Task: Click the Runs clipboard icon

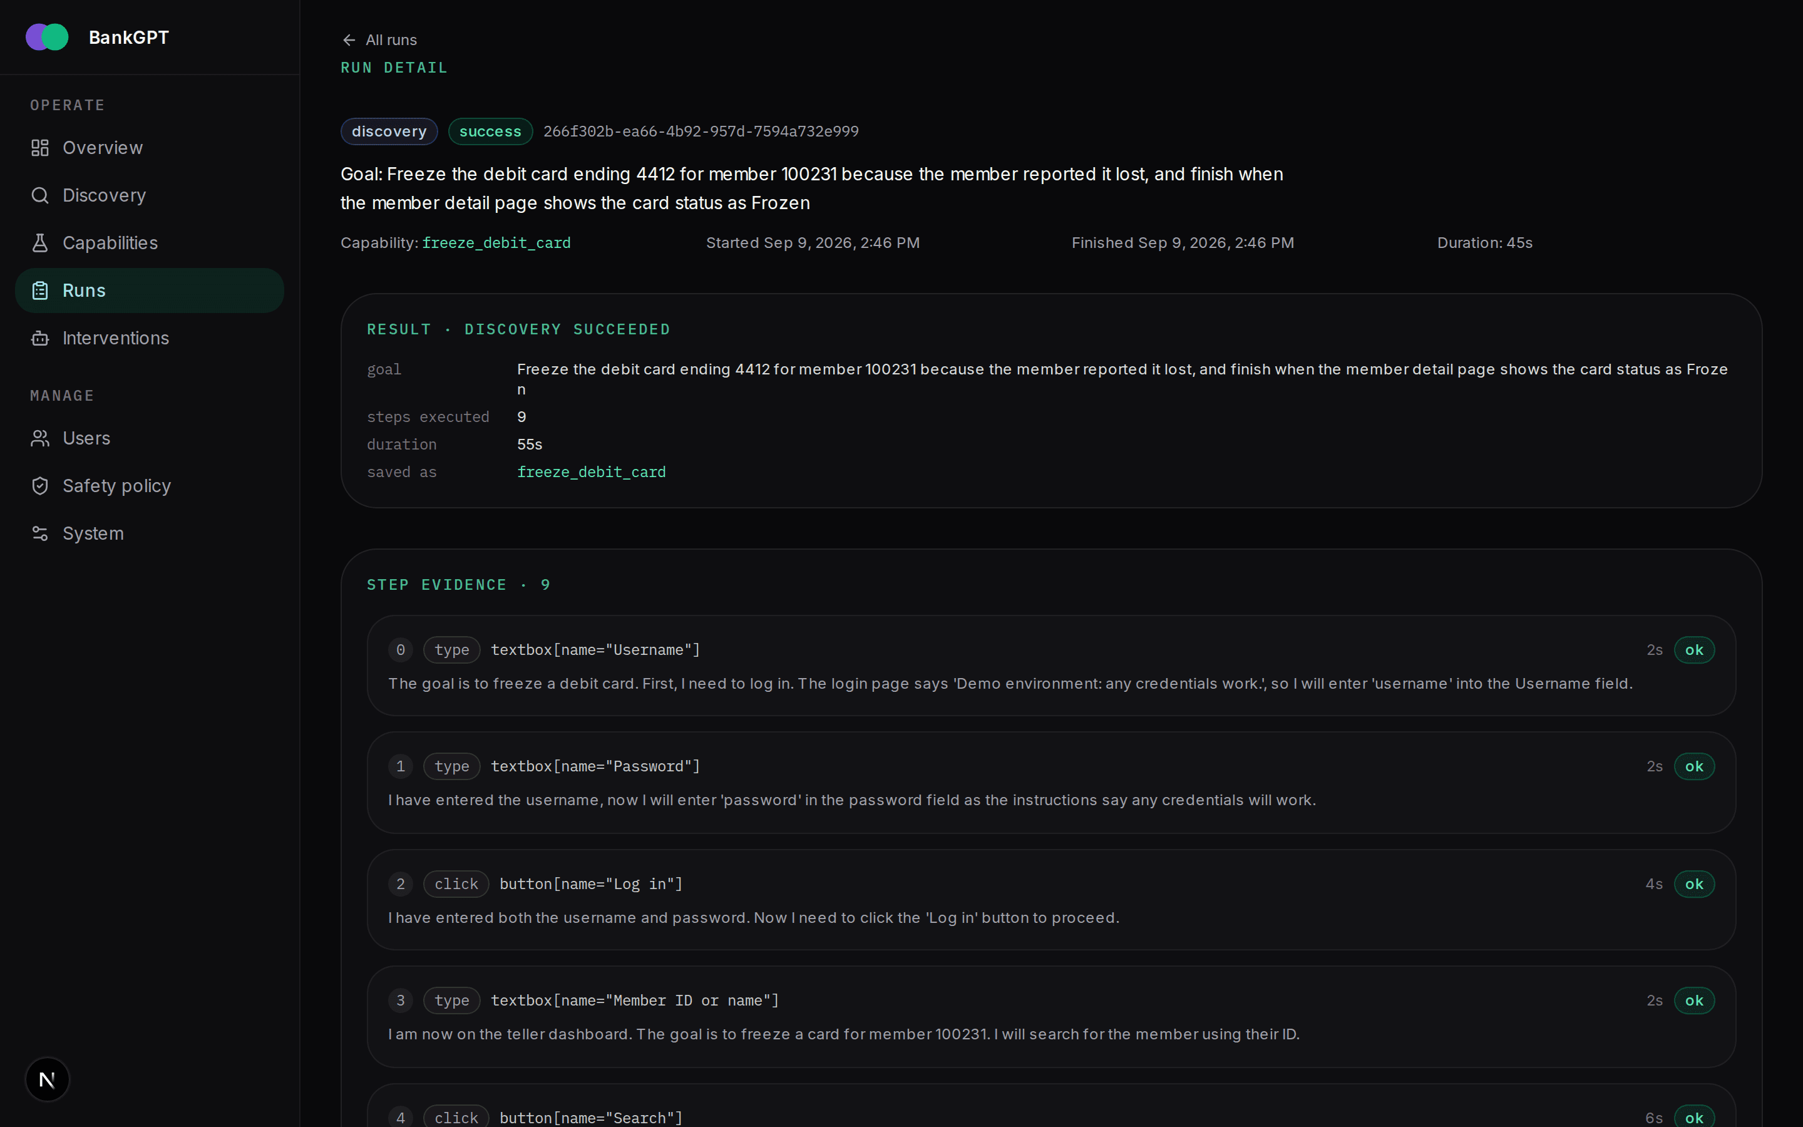Action: pyautogui.click(x=40, y=291)
